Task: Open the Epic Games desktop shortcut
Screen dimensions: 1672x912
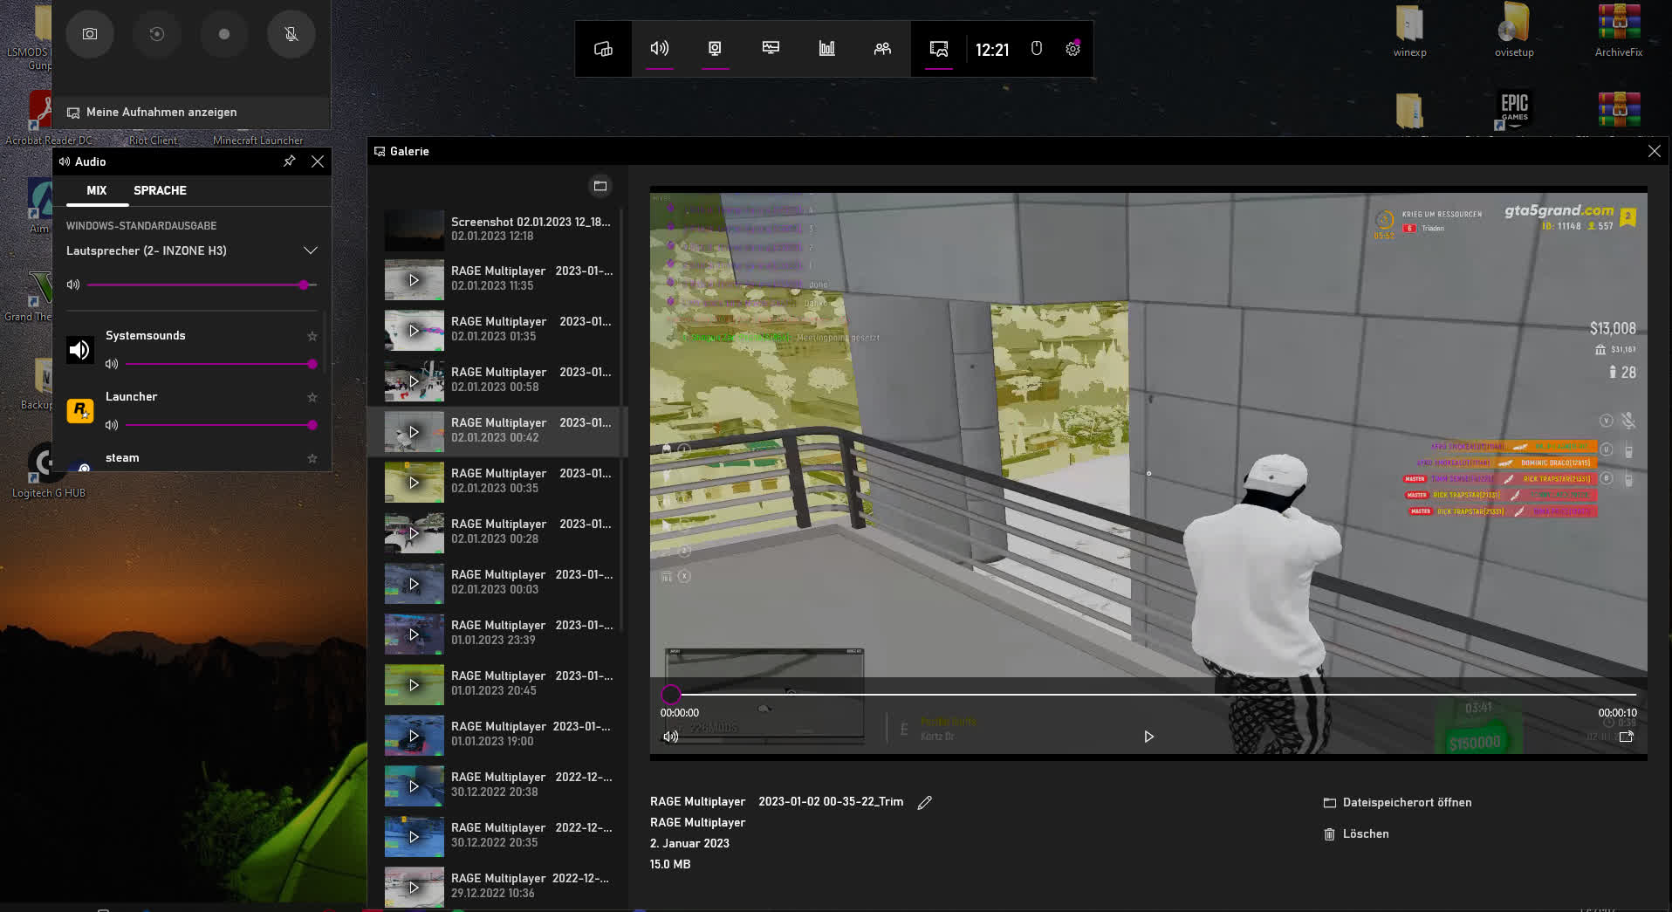Action: point(1514,111)
